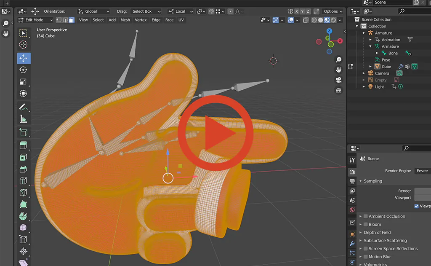Click the red X axis gizmo ball
The image size is (431, 266).
click(340, 41)
